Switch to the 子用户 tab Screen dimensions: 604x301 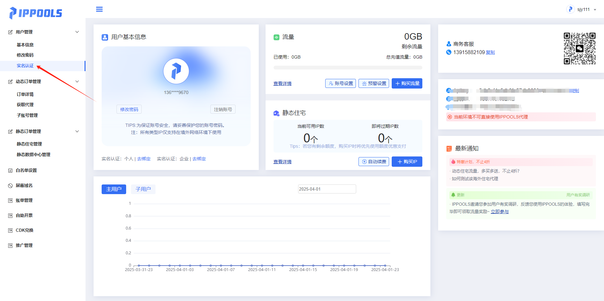pyautogui.click(x=143, y=189)
